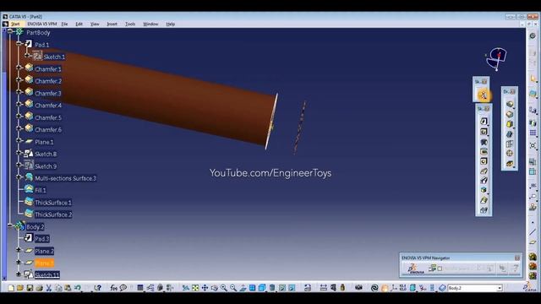Open the Body.2 dropdown in bottom toolbar
This screenshot has height=304, width=541.
coord(500,288)
